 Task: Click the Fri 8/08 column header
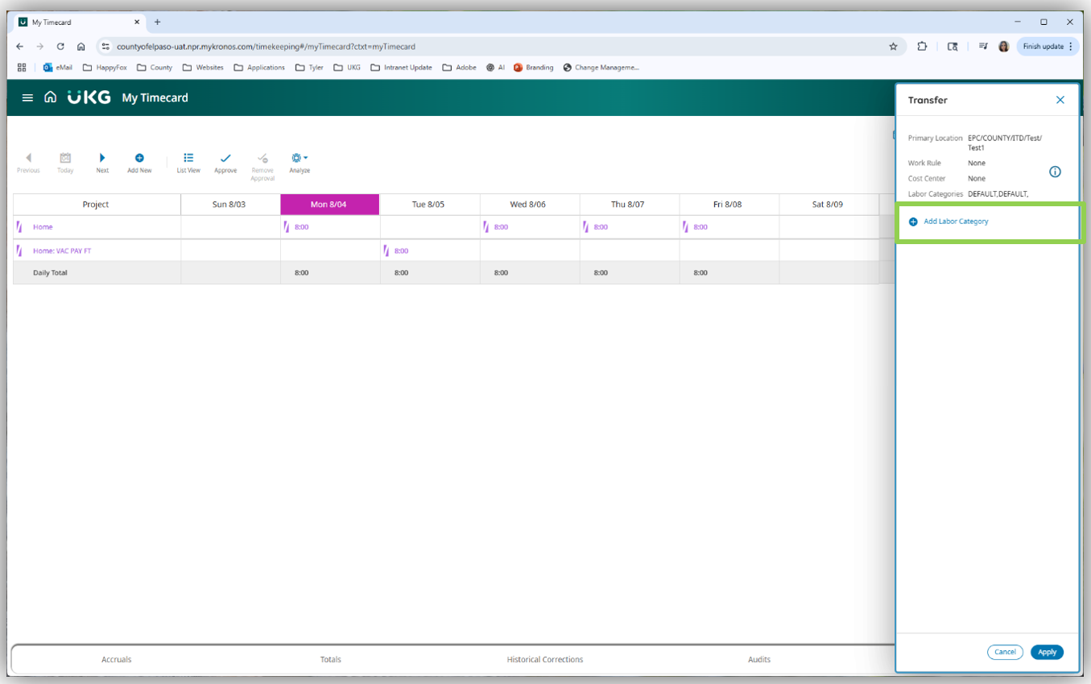point(729,205)
